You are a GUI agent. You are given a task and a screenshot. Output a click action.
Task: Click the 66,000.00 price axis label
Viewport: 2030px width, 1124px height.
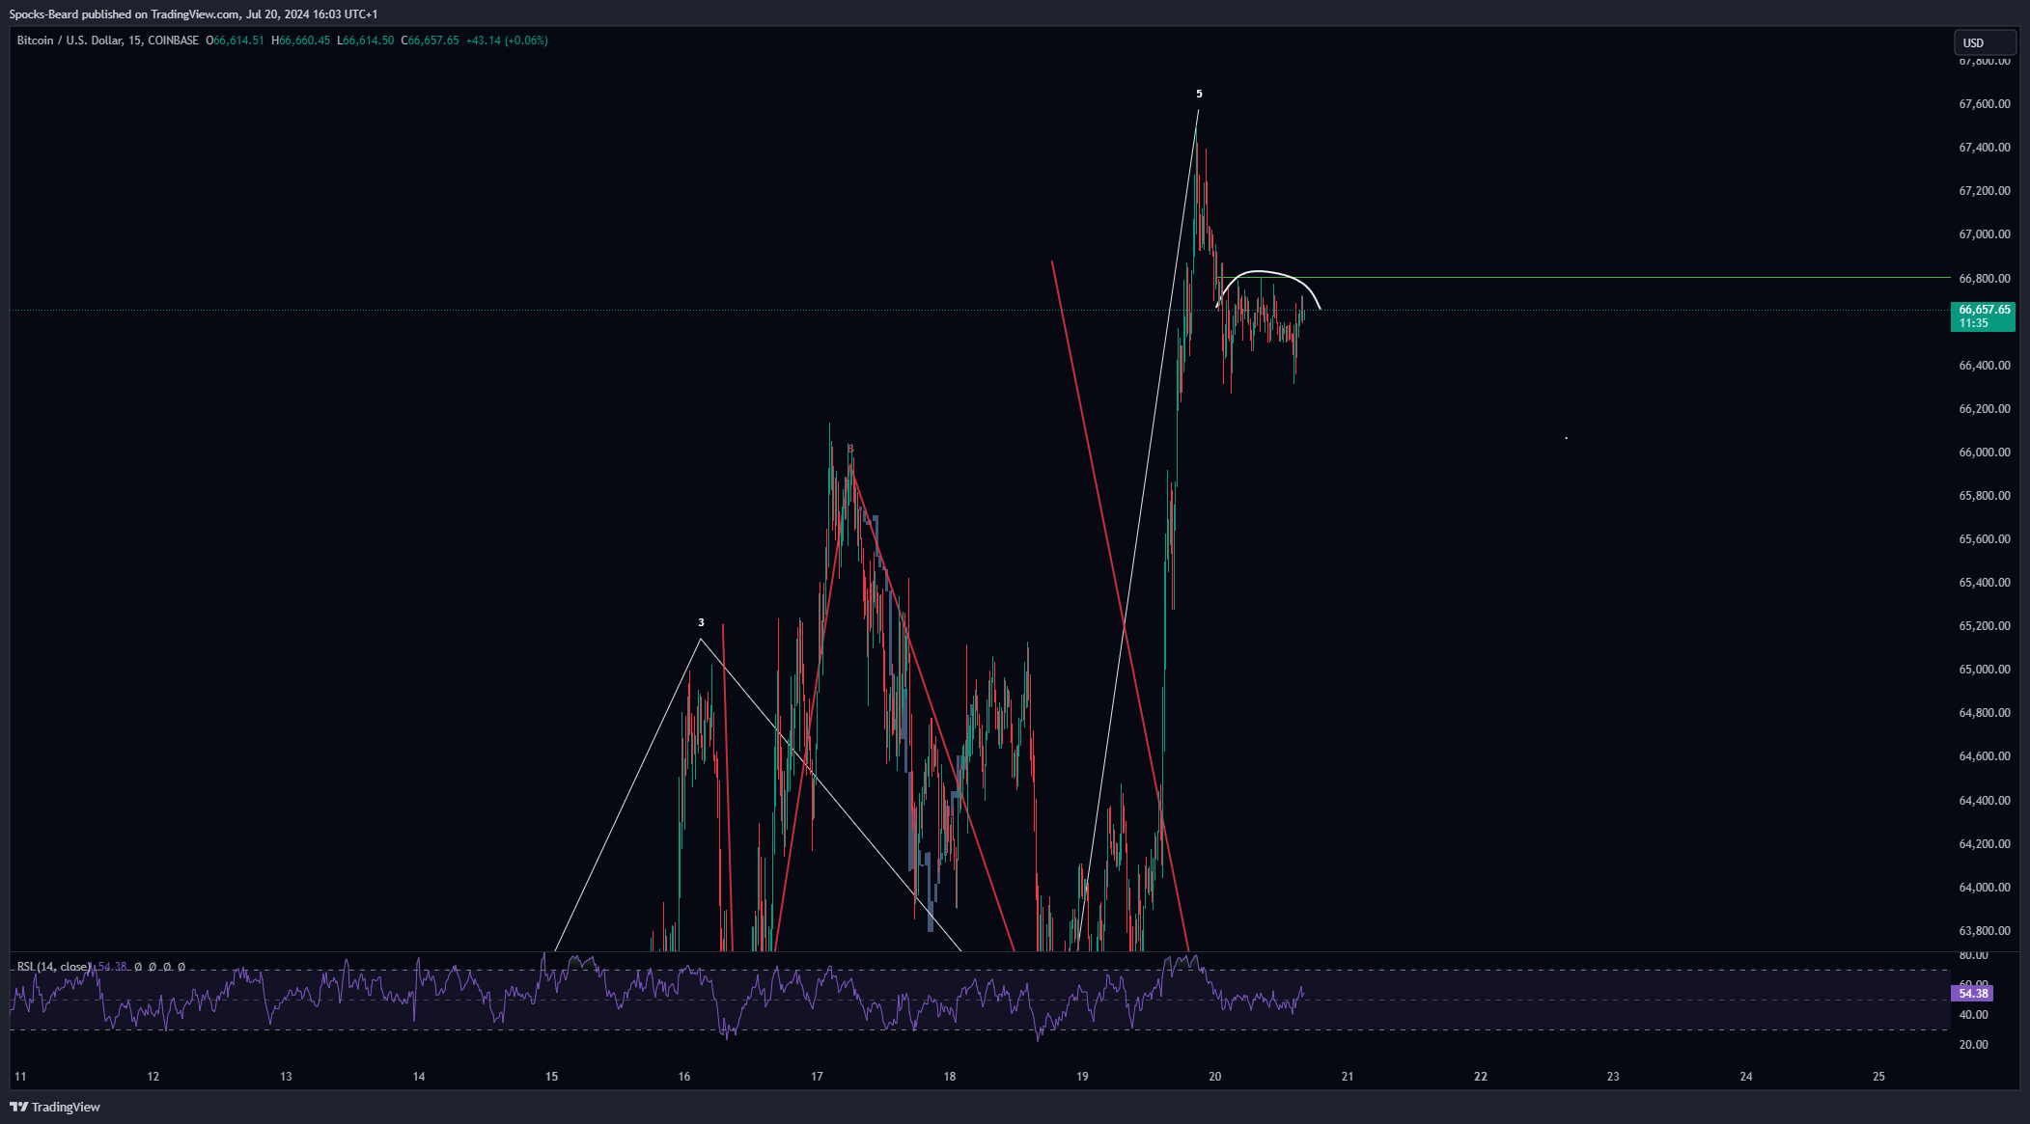pos(1985,452)
